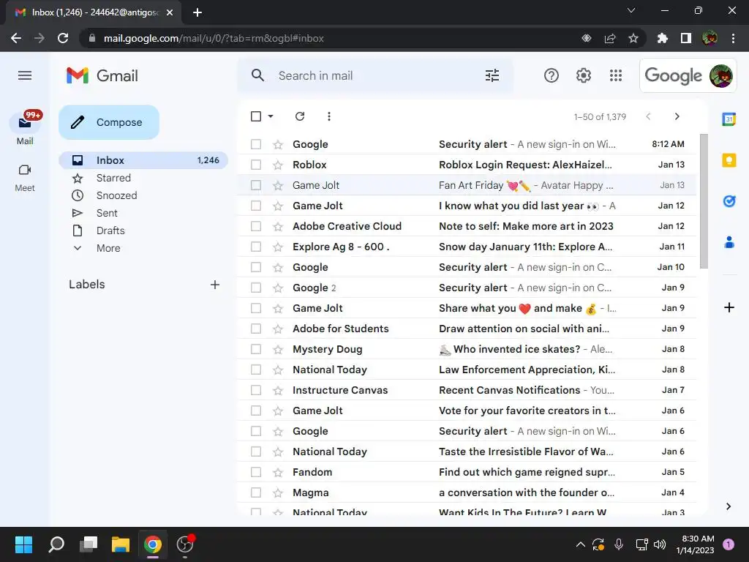Open the Google Tasks side panel
This screenshot has height=562, width=749.
tap(729, 201)
